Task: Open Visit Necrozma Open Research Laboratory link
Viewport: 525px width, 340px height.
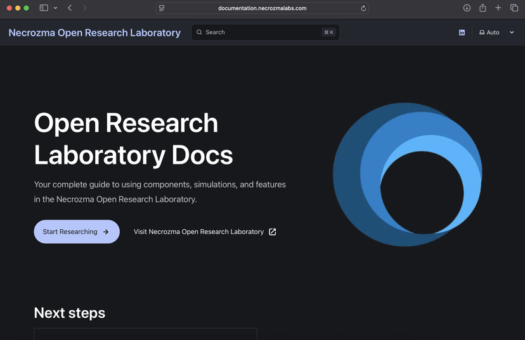Action: (205, 232)
